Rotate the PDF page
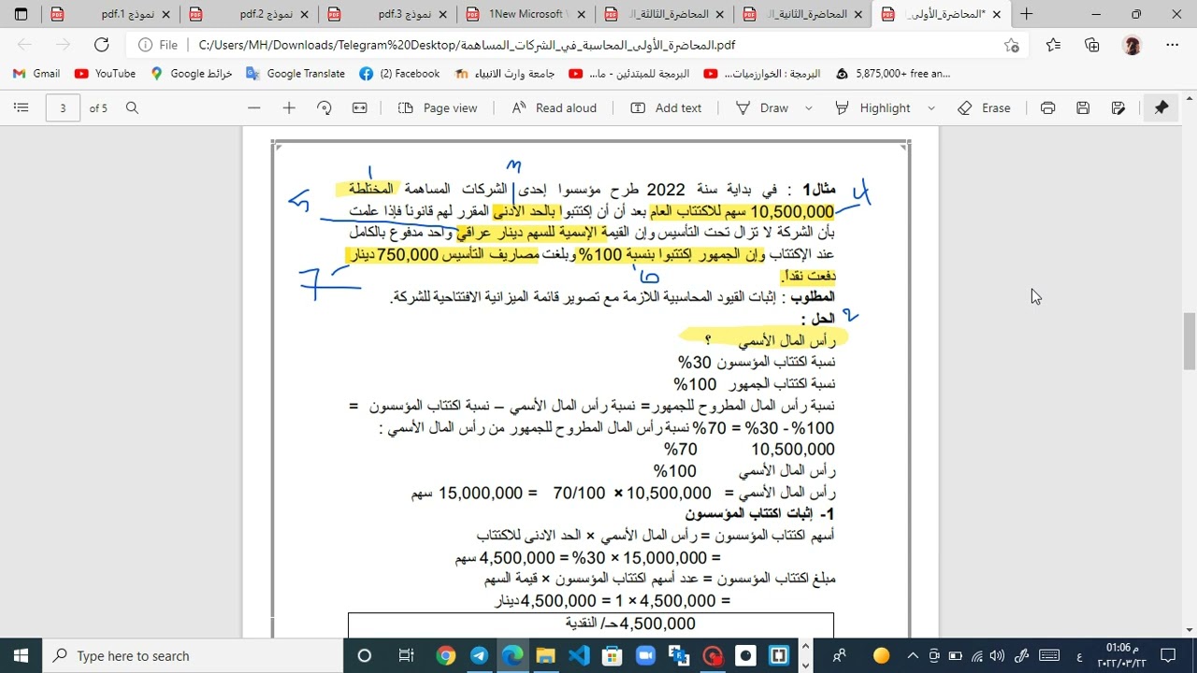The width and height of the screenshot is (1197, 673). 324,108
